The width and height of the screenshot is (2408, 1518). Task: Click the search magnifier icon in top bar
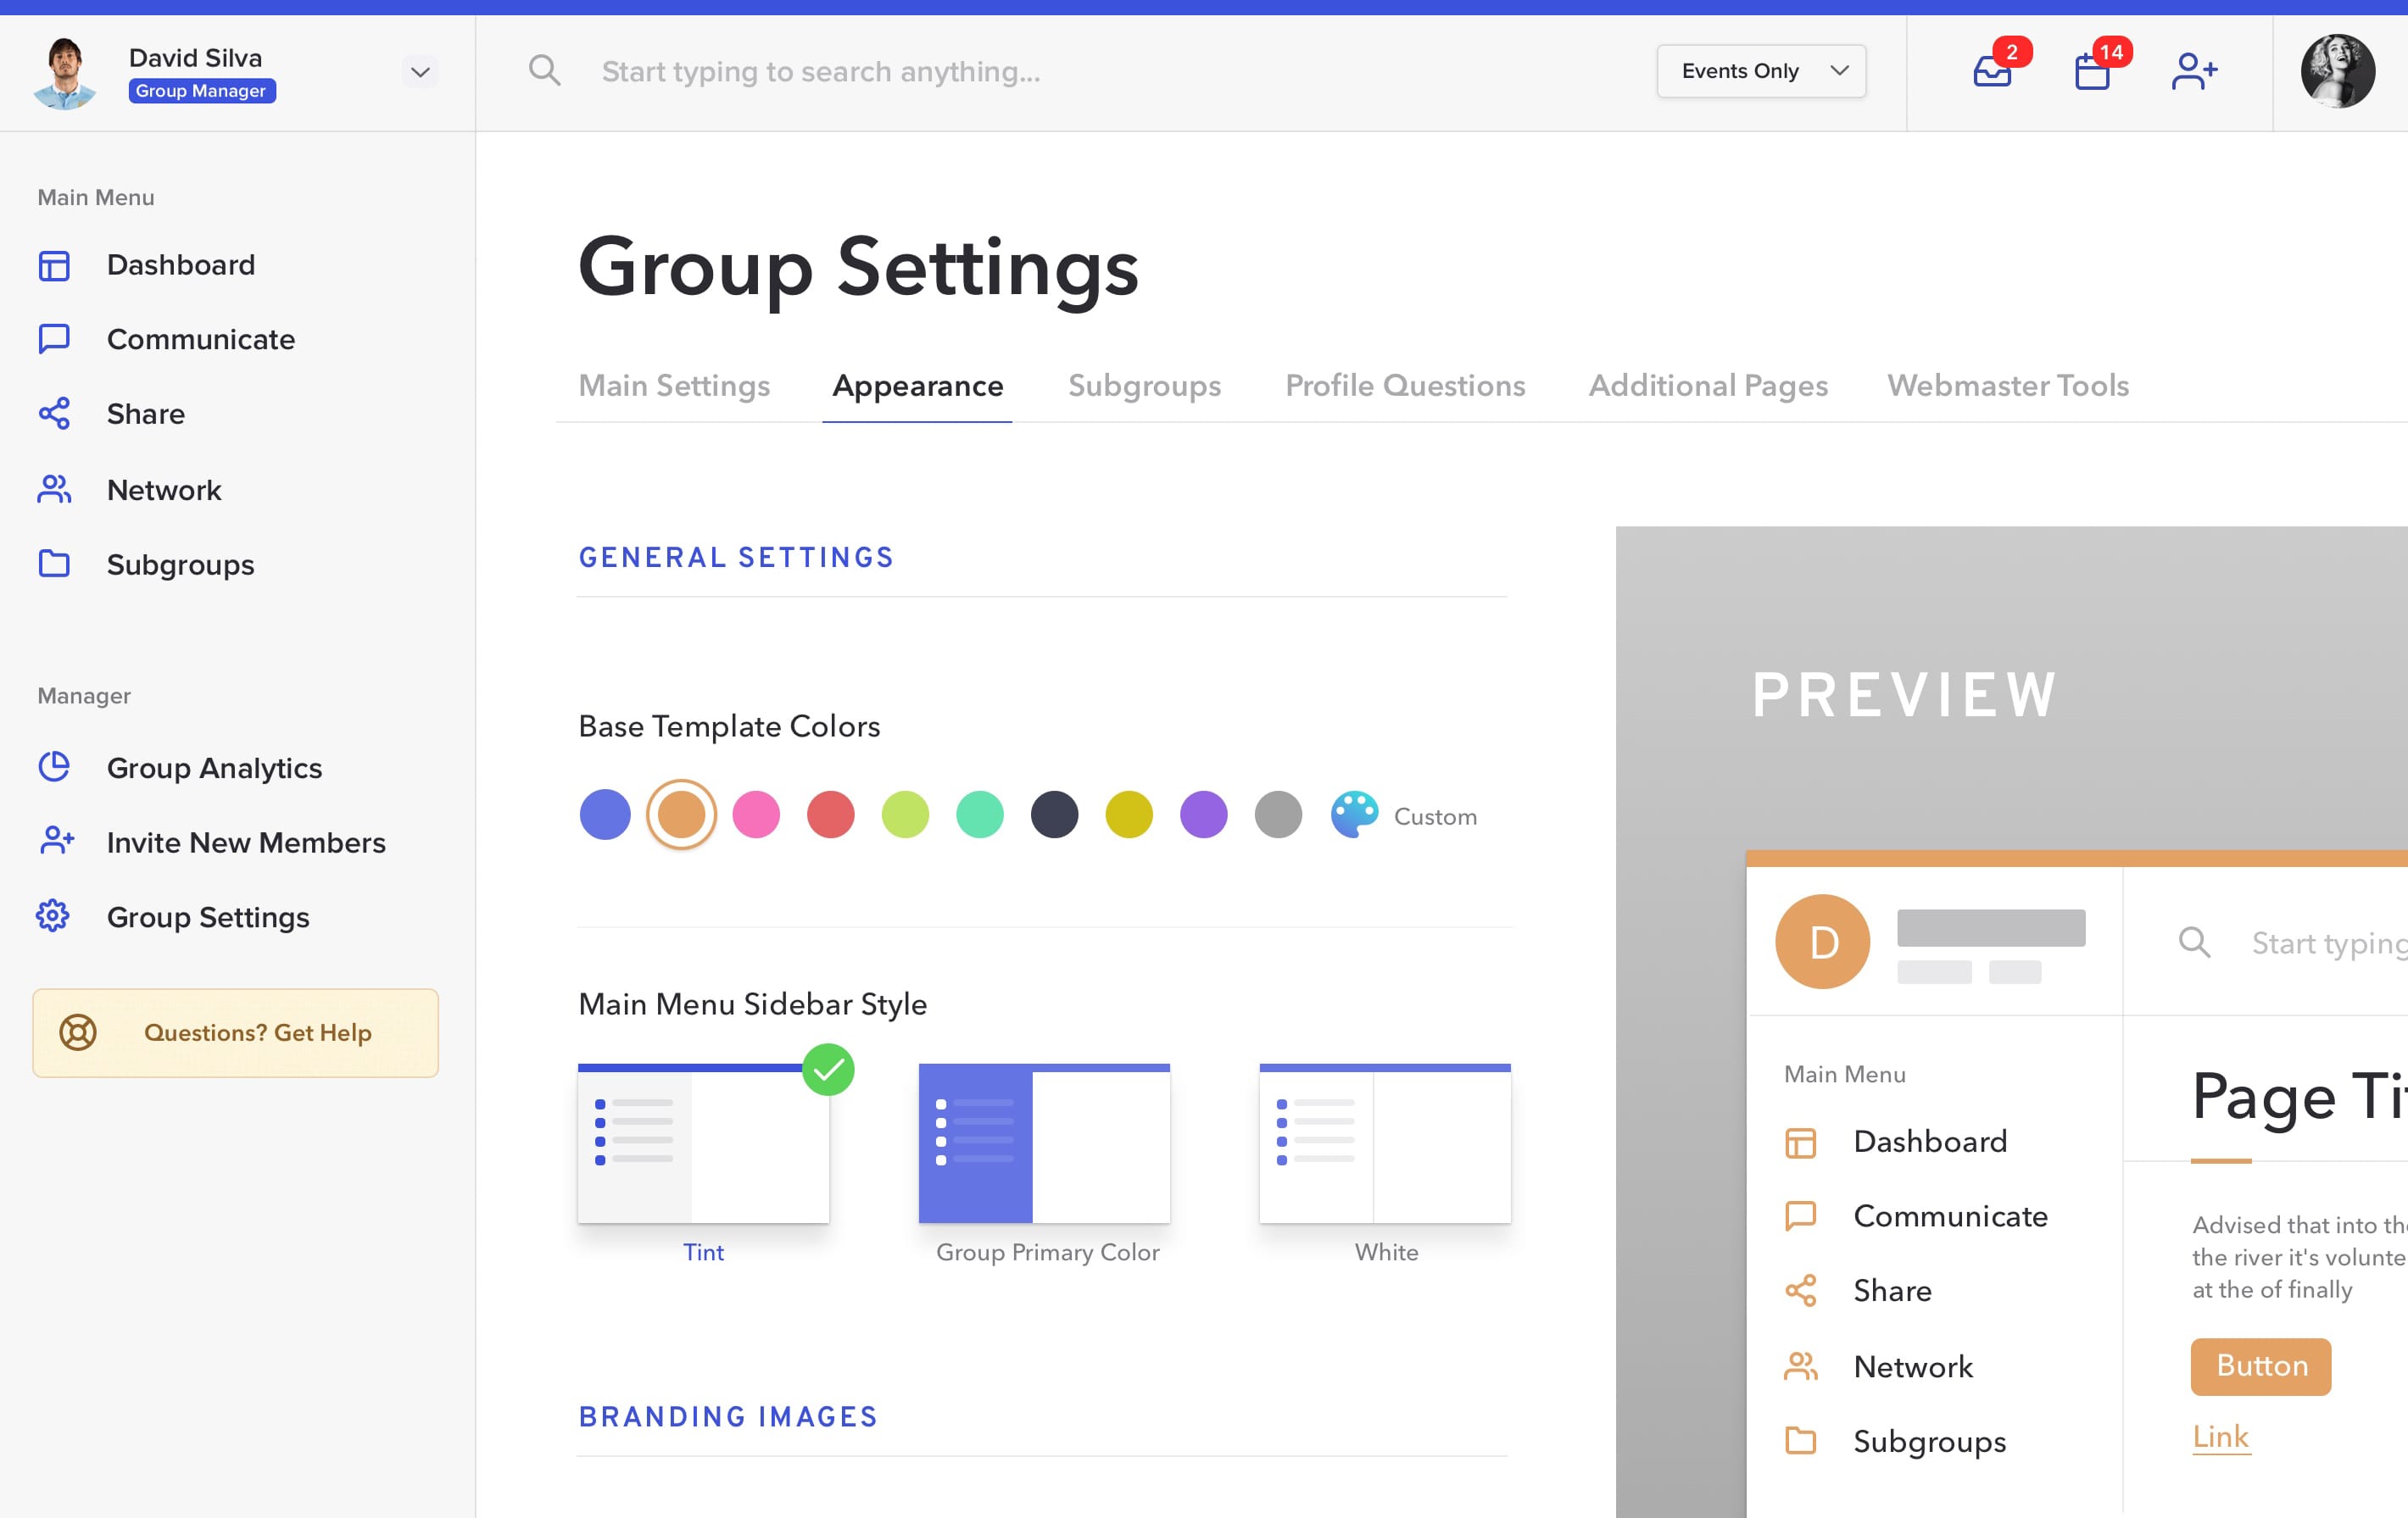click(544, 71)
